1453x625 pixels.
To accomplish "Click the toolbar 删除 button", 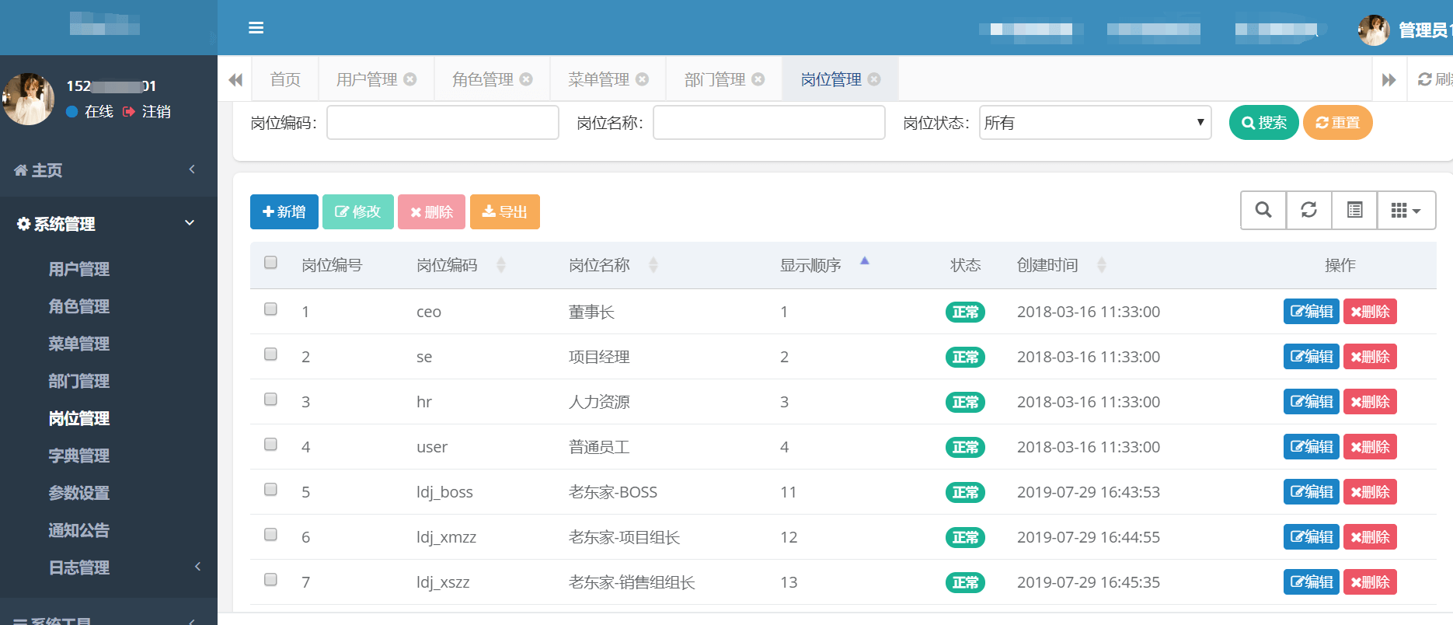I will 432,211.
